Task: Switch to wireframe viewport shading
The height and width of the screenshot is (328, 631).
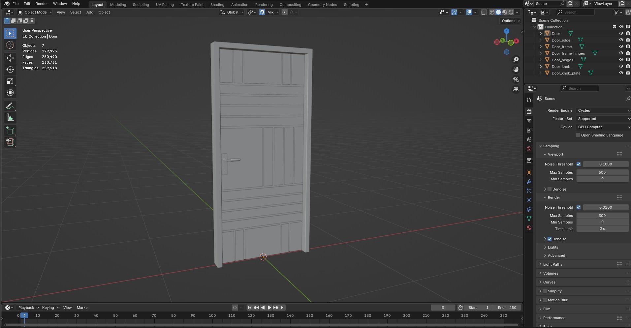Action: pos(492,12)
